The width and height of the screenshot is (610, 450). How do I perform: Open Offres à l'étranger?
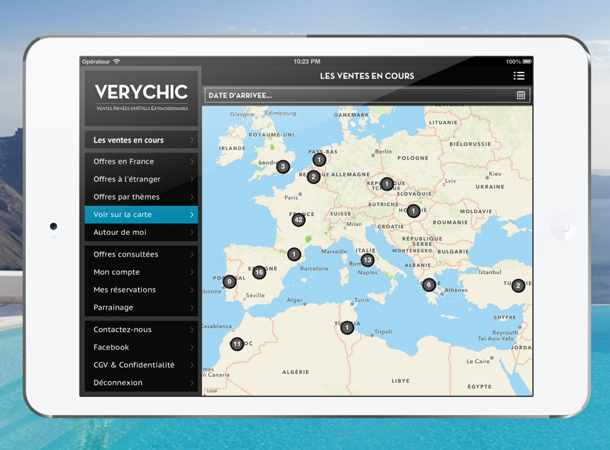[x=141, y=179]
